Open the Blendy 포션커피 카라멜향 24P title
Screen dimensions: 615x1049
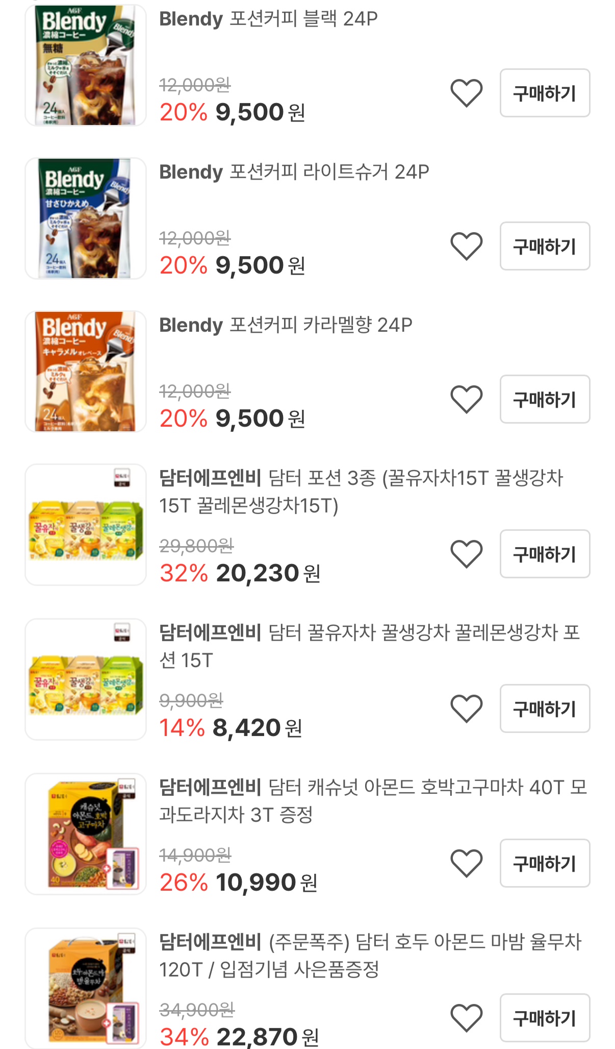pos(286,325)
